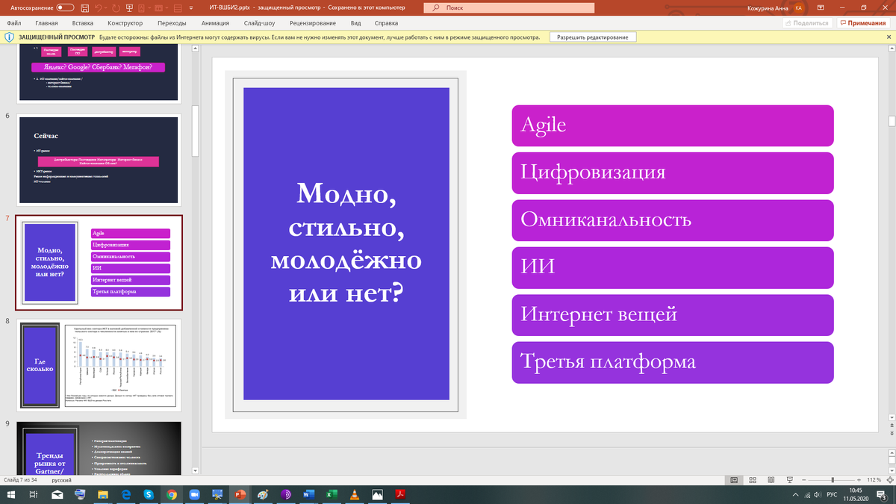The image size is (896, 504).
Task: Select slide 9 thumbnail Тренды рынка
Action: [100, 448]
